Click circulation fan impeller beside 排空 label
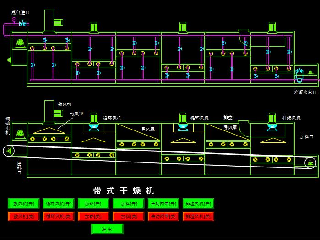Screen dimensions: 320x240 pos(183,127)
